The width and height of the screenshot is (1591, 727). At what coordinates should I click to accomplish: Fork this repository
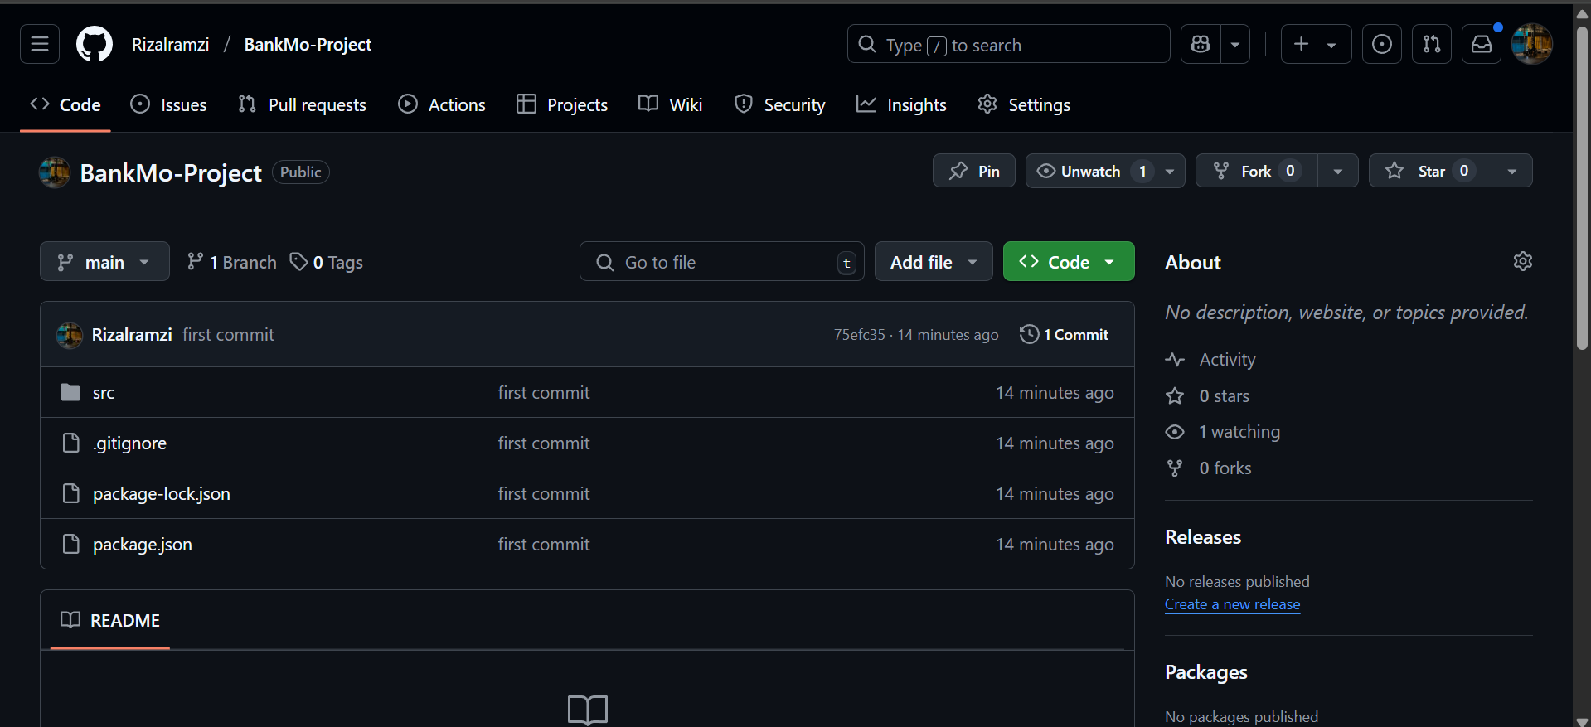coord(1257,171)
